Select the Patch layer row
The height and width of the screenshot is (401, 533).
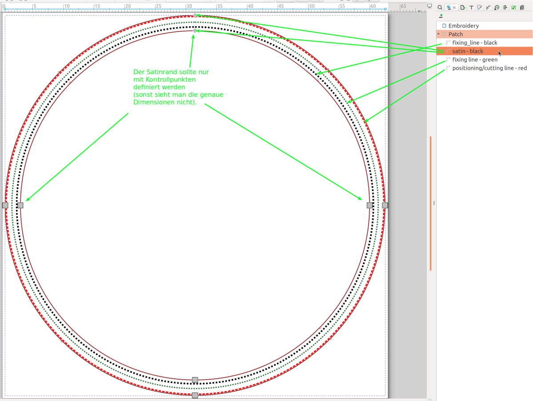[485, 34]
